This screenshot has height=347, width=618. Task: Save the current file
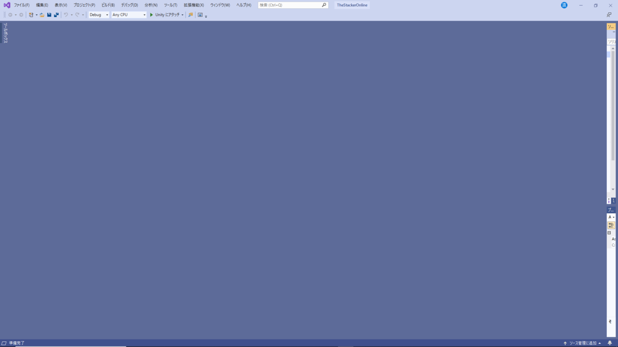[49, 15]
